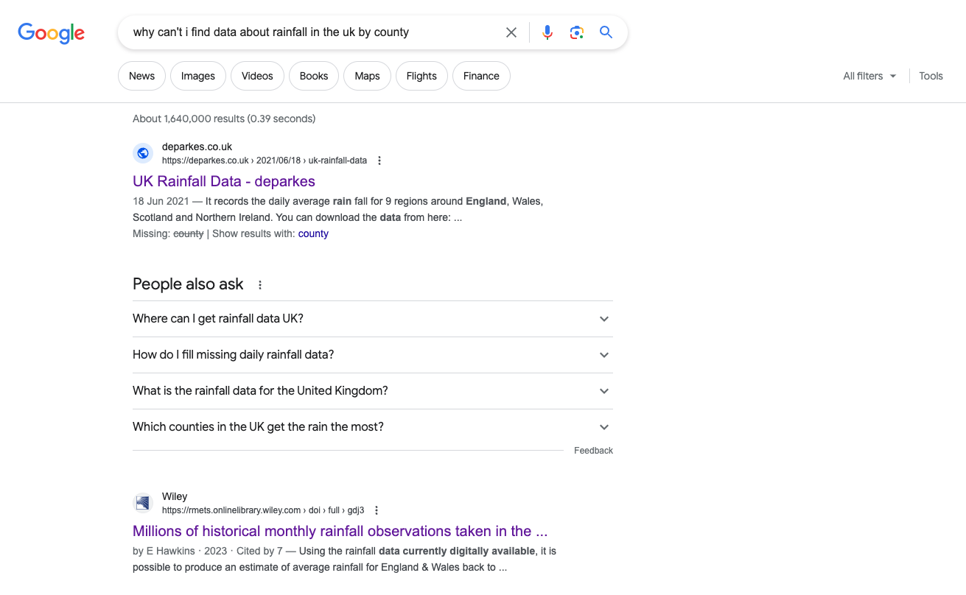Viewport: 966px width, 595px height.
Task: Click the Google logo
Action: tap(52, 33)
